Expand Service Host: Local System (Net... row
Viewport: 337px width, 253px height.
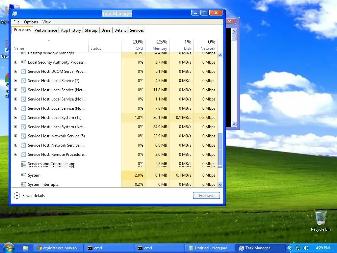(x=16, y=127)
